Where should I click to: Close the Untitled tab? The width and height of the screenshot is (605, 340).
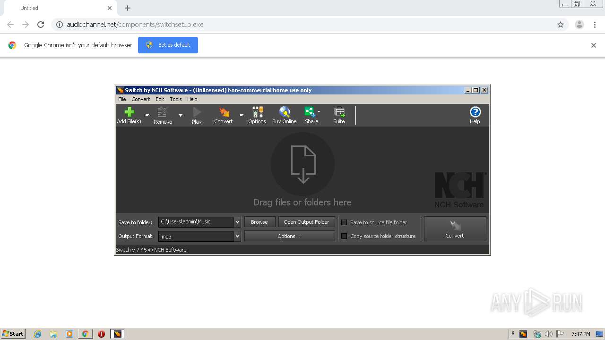(x=110, y=8)
